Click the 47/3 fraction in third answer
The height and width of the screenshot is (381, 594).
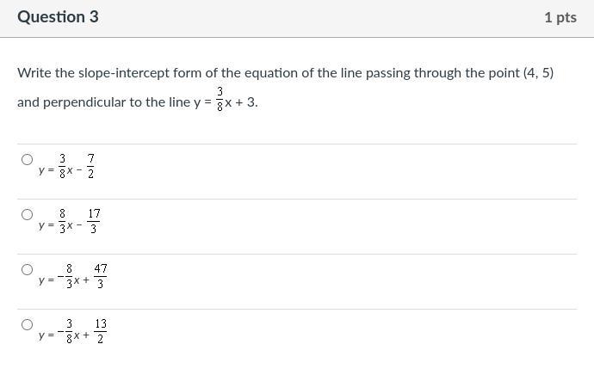[x=101, y=276]
